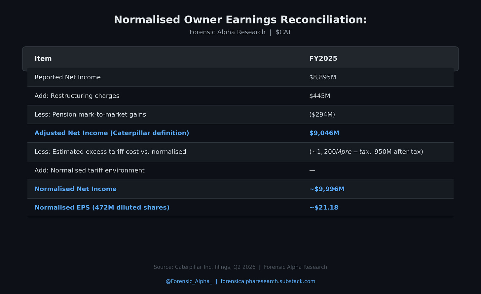
Task: Click the @Forensic_Alpha_ handle link
Action: point(189,281)
